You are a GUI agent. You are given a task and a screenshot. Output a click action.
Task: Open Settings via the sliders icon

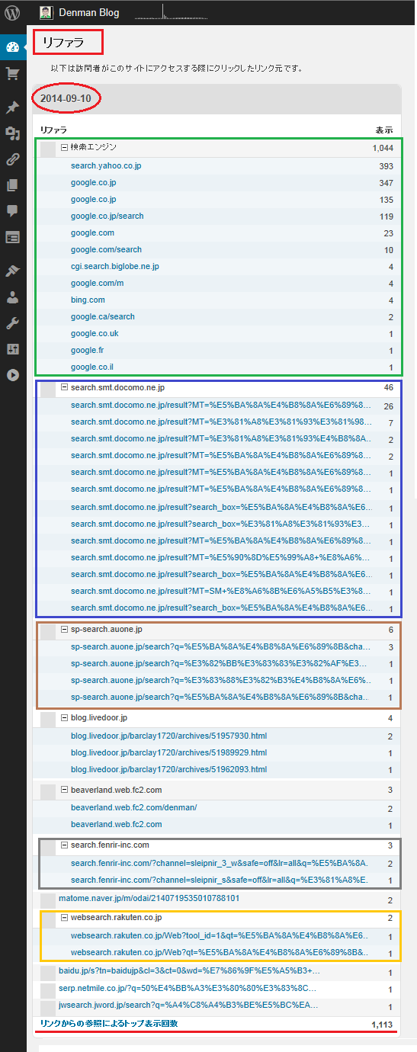click(x=12, y=349)
